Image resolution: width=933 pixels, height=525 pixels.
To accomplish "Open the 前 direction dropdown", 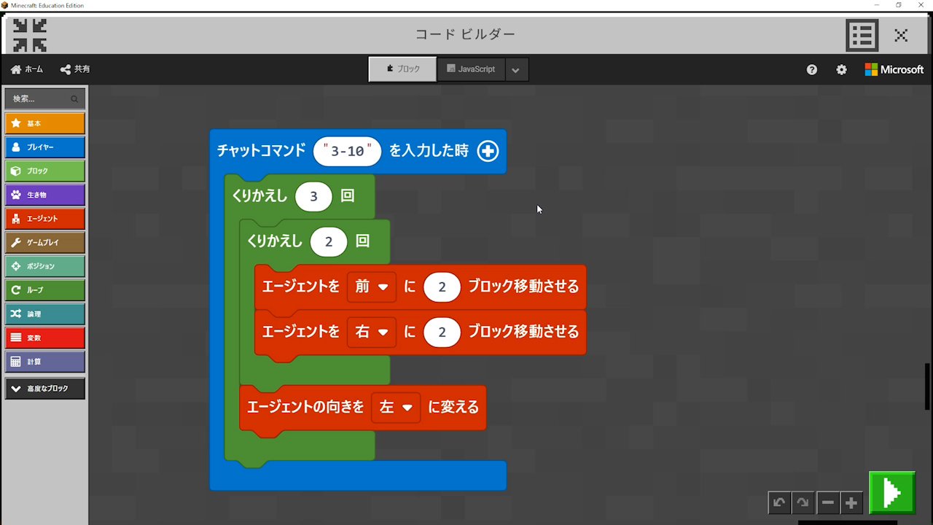I will pyautogui.click(x=371, y=287).
